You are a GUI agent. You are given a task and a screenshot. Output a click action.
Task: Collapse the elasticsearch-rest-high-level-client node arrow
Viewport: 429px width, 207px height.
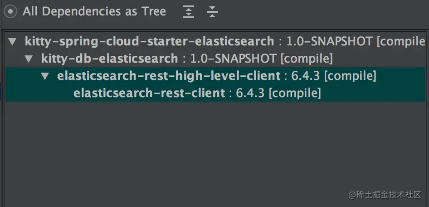tap(45, 76)
